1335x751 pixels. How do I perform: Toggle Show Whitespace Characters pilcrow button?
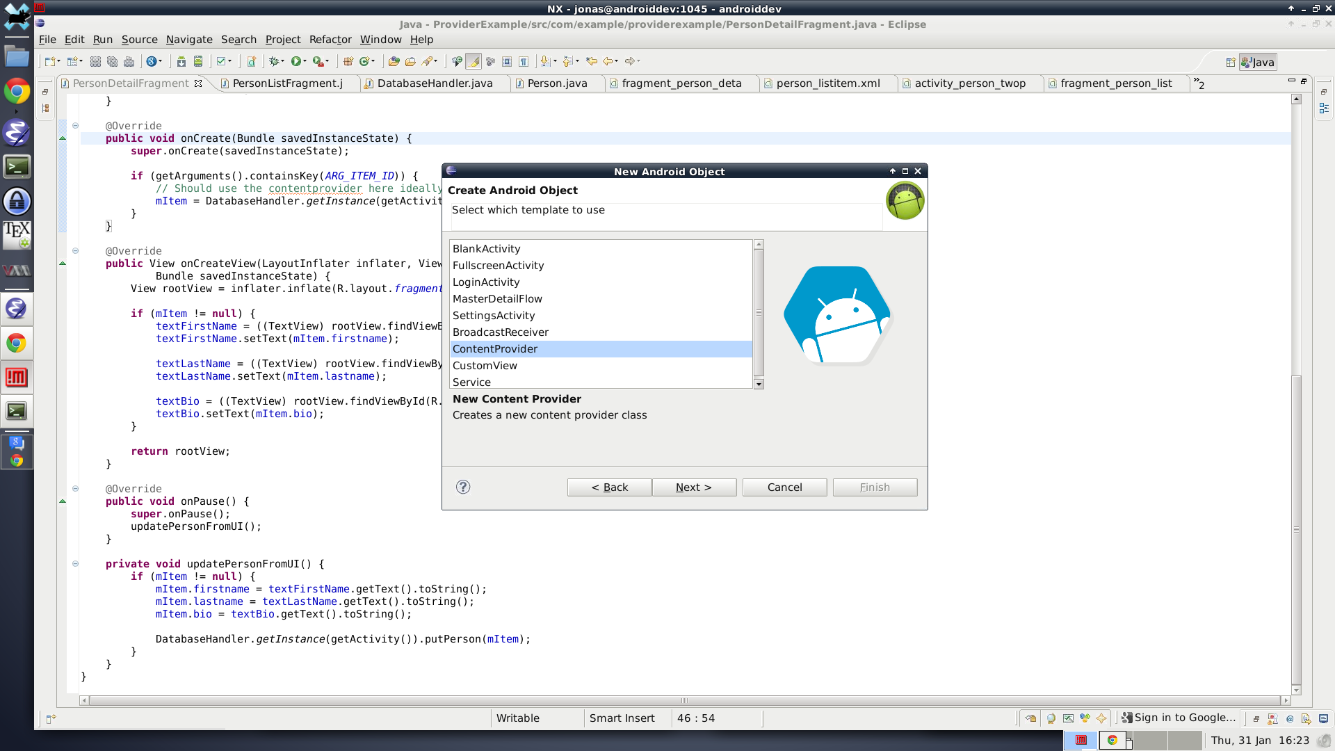click(524, 62)
